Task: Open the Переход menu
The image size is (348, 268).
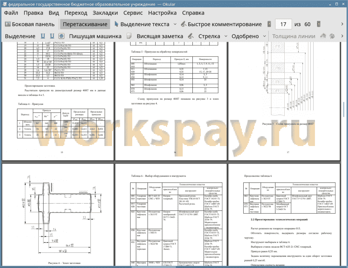Action: (76, 13)
